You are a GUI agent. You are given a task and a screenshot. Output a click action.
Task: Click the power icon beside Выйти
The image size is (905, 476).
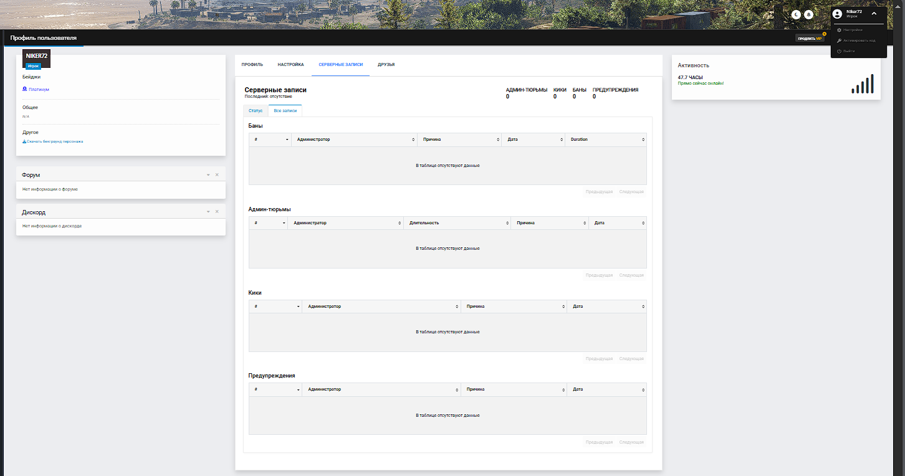click(839, 51)
